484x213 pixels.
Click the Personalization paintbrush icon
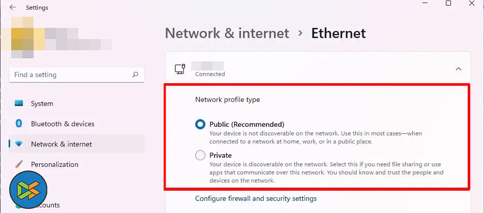[19, 164]
